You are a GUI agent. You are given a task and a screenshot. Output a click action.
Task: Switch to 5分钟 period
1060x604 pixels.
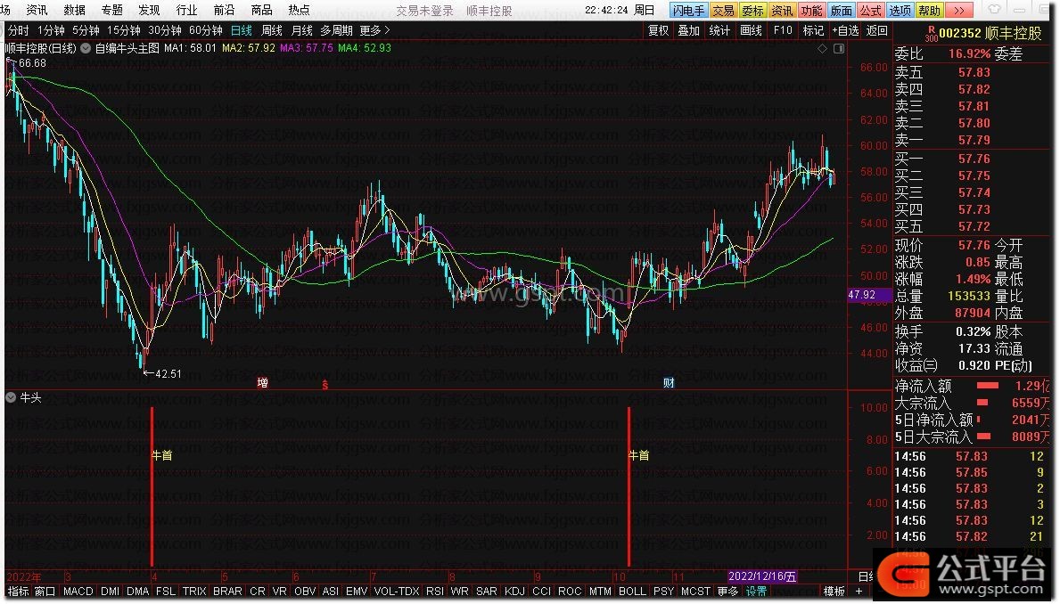(86, 30)
